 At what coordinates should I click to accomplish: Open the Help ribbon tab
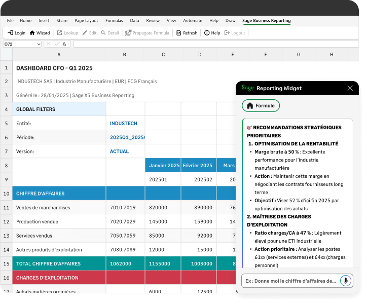[214, 21]
